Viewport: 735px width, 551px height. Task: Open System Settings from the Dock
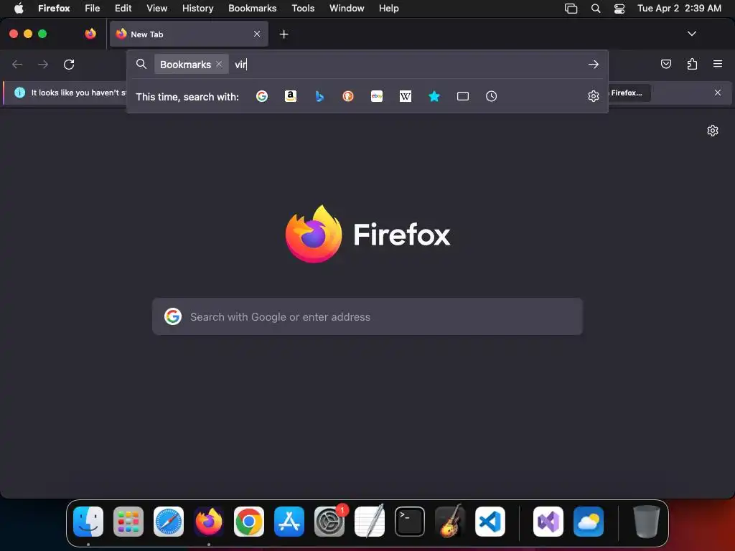[x=329, y=522]
